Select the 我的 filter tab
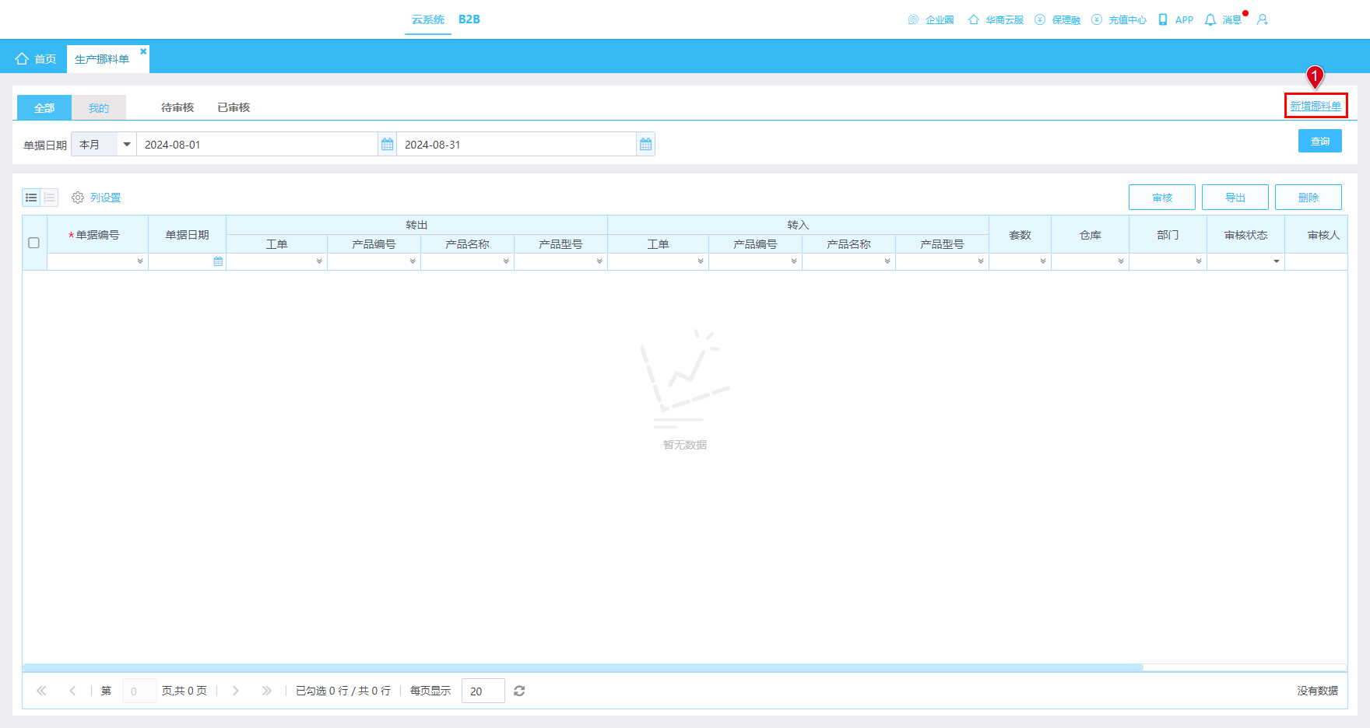 tap(99, 108)
